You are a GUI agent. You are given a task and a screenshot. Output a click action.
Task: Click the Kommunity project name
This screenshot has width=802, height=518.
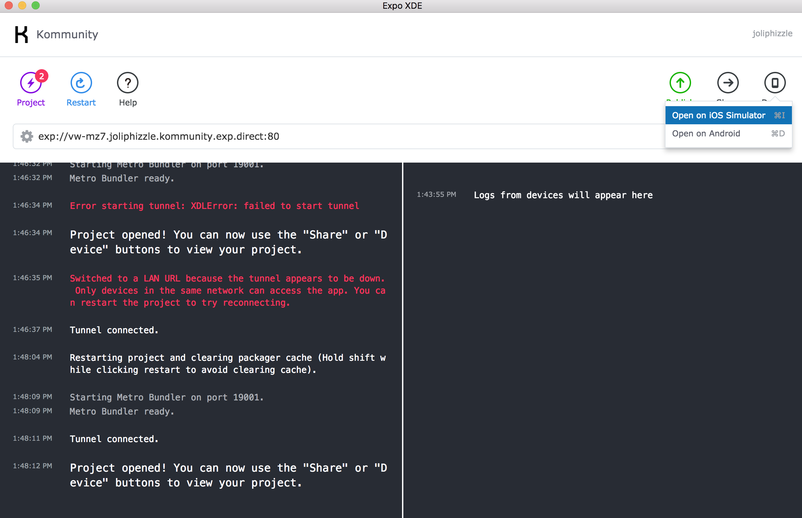(67, 34)
